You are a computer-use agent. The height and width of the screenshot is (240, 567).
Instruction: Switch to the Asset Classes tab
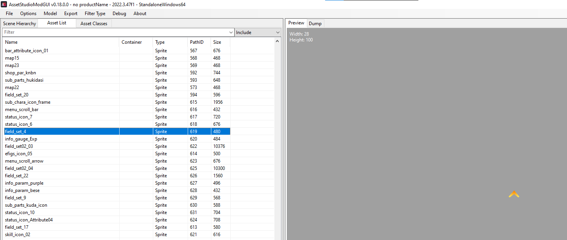click(x=94, y=24)
